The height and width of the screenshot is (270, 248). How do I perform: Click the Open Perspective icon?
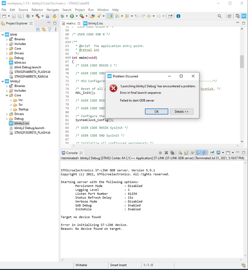click(x=229, y=16)
